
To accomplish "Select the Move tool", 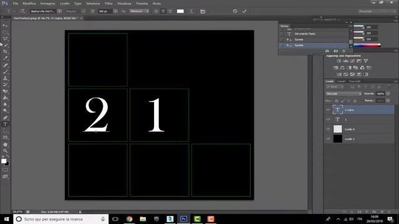I will point(5,26).
